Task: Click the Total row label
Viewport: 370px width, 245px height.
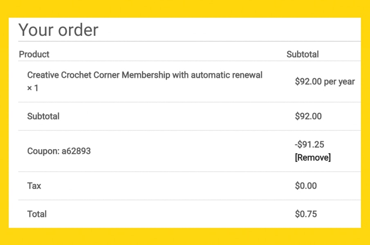Action: click(37, 214)
